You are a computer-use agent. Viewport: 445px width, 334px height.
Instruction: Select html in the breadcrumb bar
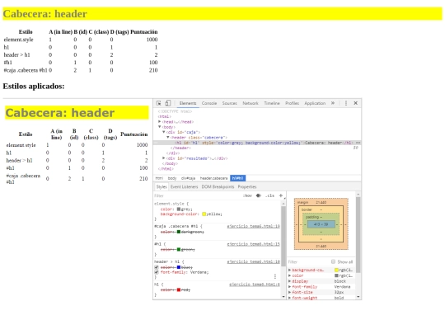coord(159,178)
